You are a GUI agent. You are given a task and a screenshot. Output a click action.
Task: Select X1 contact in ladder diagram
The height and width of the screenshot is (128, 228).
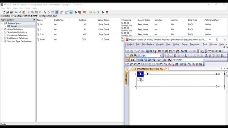147,74
